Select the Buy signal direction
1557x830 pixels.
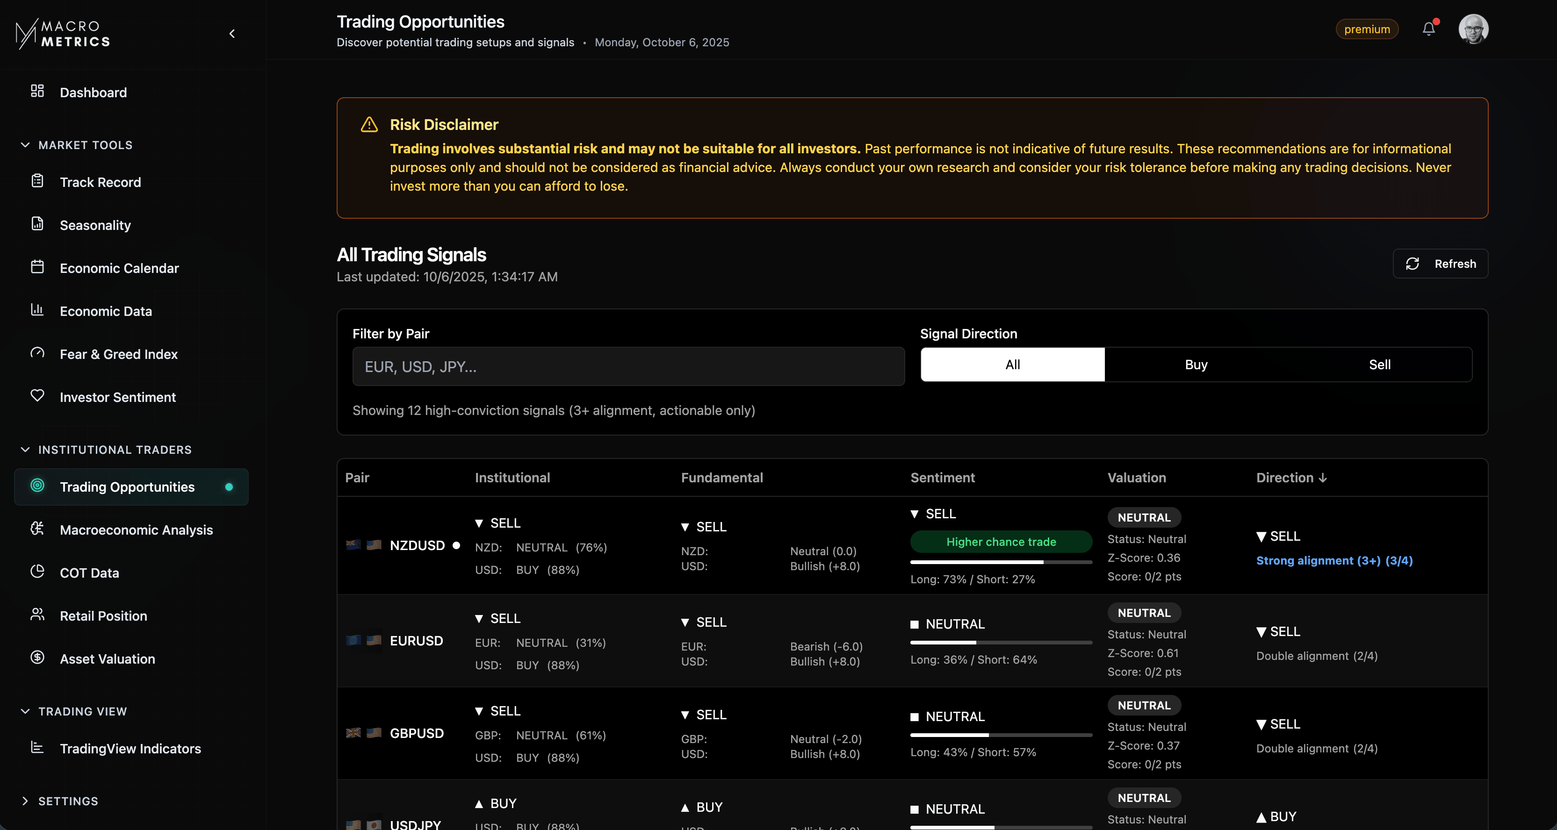[1196, 365]
